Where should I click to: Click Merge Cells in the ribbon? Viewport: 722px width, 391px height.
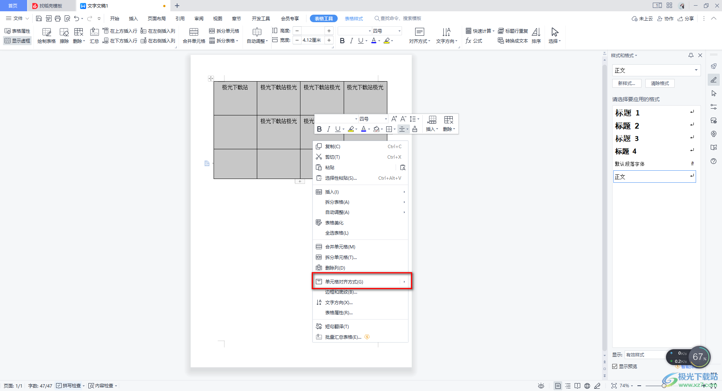(x=194, y=36)
